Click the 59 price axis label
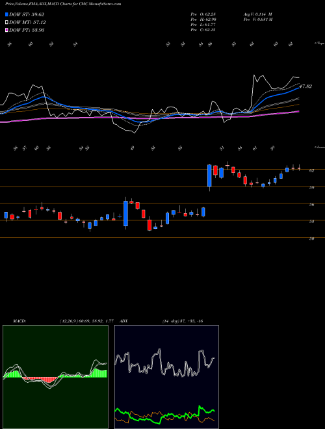This screenshot has width=325, height=429. pyautogui.click(x=311, y=187)
